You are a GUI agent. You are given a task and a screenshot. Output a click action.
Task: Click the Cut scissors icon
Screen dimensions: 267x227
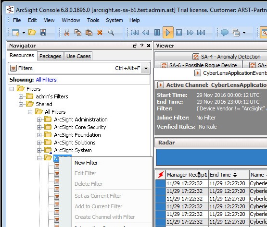pos(67,32)
